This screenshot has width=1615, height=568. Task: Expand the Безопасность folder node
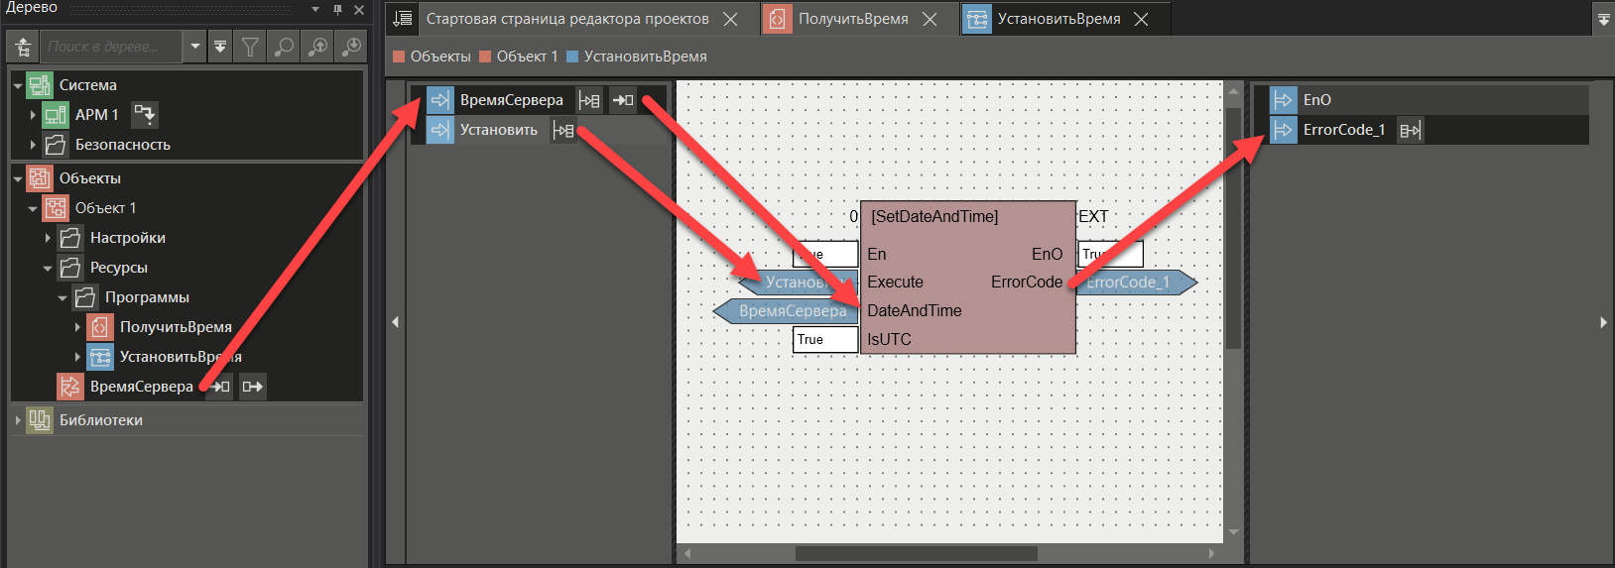pos(33,145)
